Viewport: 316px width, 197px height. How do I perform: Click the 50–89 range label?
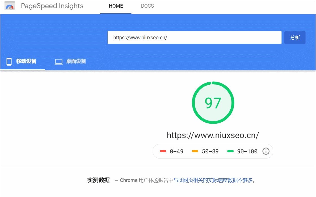tap(210, 151)
